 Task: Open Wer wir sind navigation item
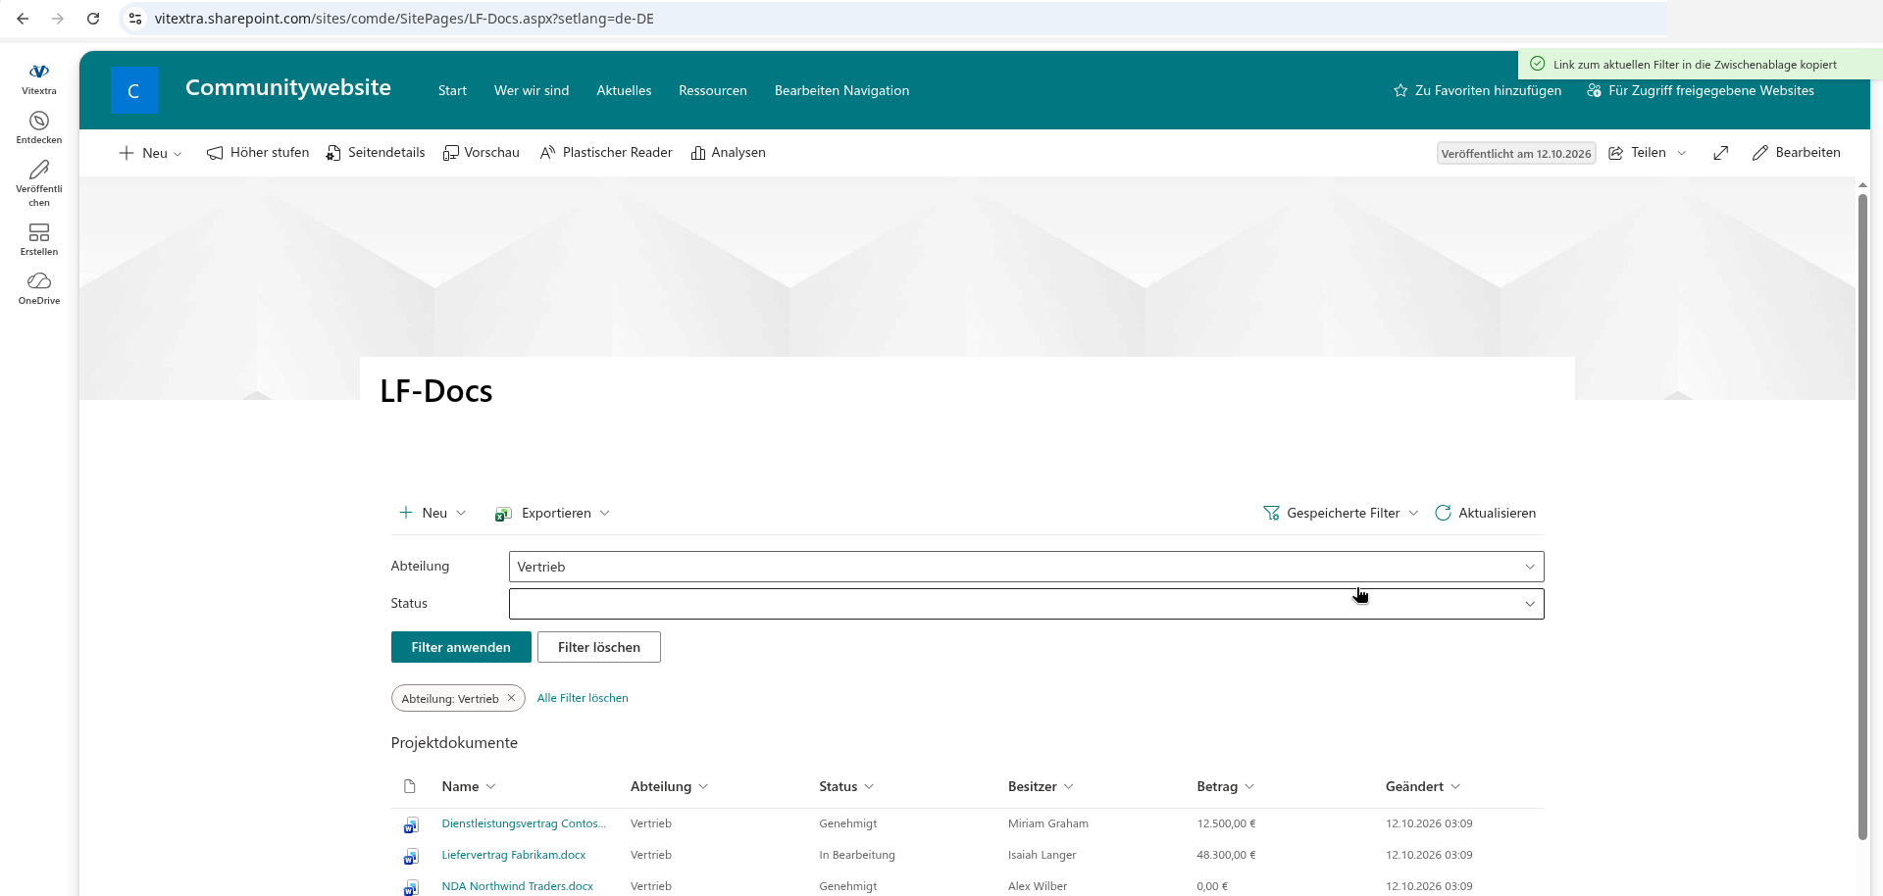pos(532,90)
